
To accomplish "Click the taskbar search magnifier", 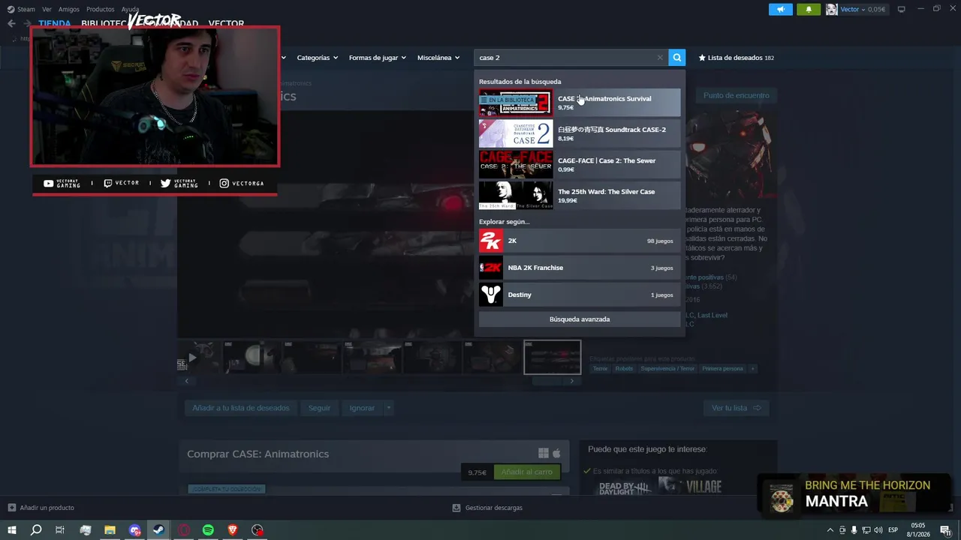I will 36,530.
